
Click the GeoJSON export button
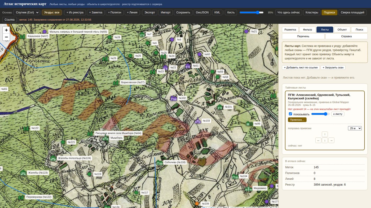(x=202, y=12)
